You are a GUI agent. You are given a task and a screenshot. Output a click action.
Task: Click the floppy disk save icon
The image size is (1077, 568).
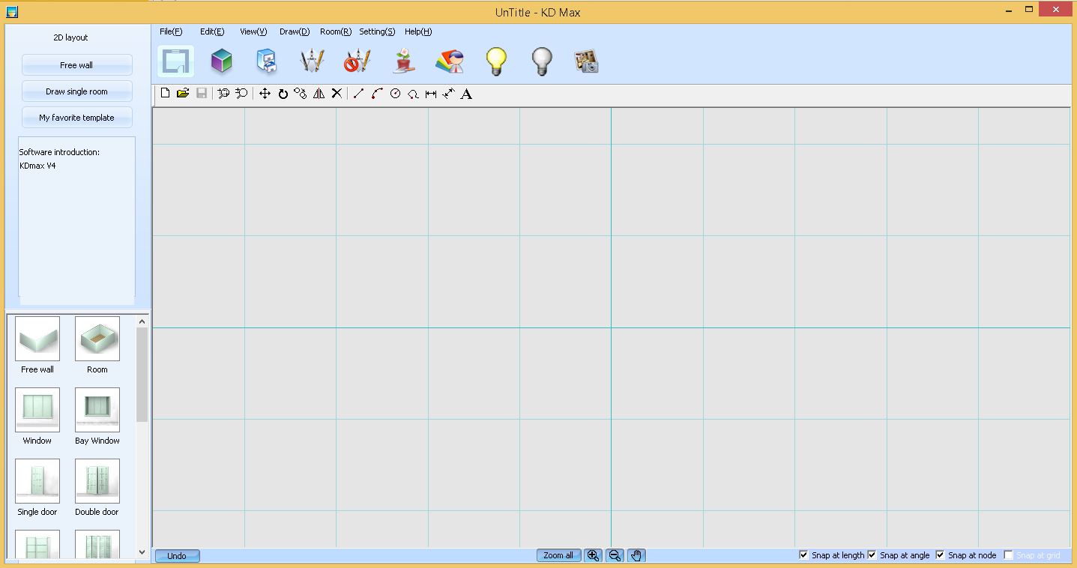pyautogui.click(x=202, y=94)
